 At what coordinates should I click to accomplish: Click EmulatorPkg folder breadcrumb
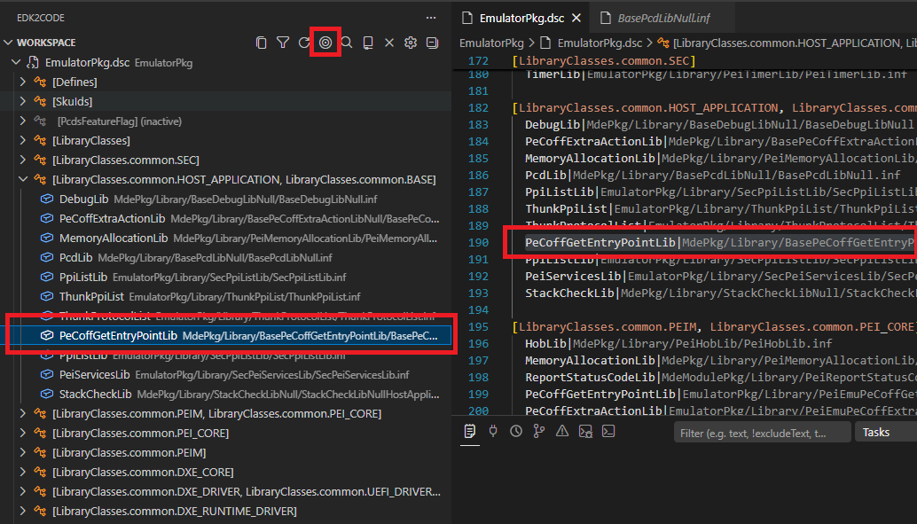pos(491,43)
